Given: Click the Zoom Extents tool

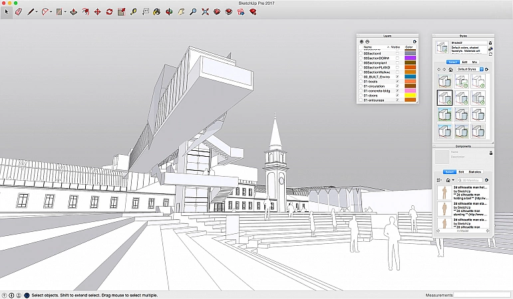Looking at the screenshot, I should click(x=205, y=11).
